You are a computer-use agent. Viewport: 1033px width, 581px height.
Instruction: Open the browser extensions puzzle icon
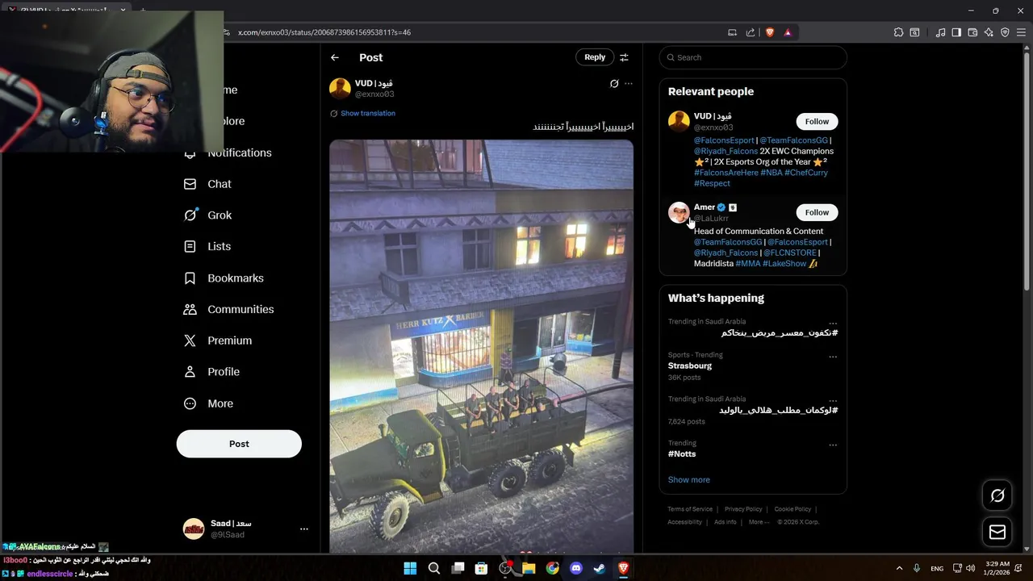click(898, 32)
